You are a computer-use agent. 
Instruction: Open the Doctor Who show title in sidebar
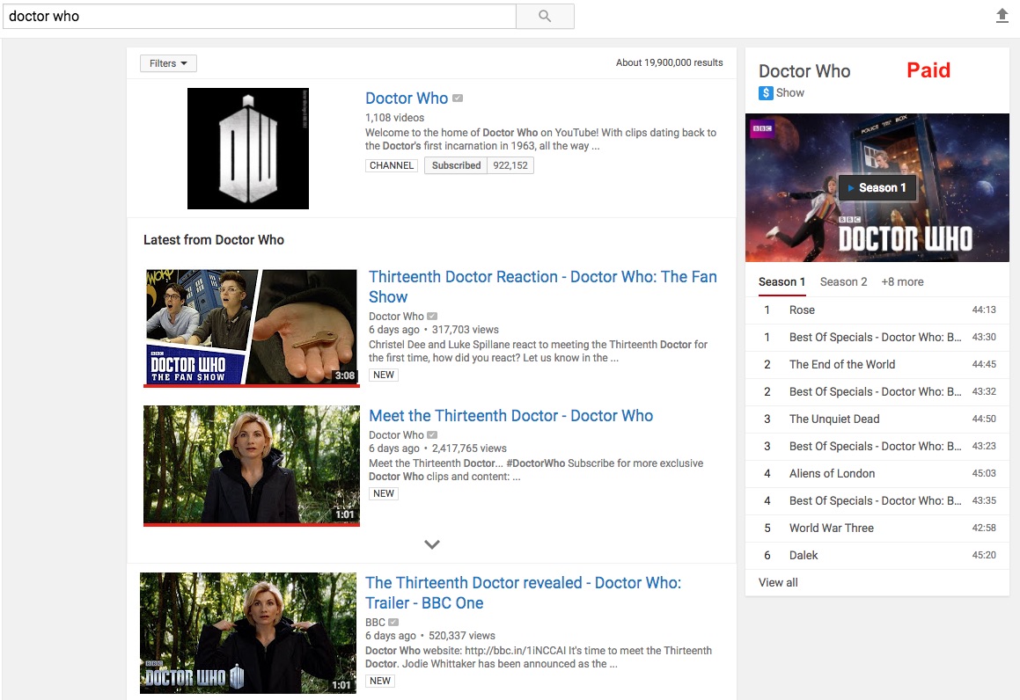click(804, 71)
